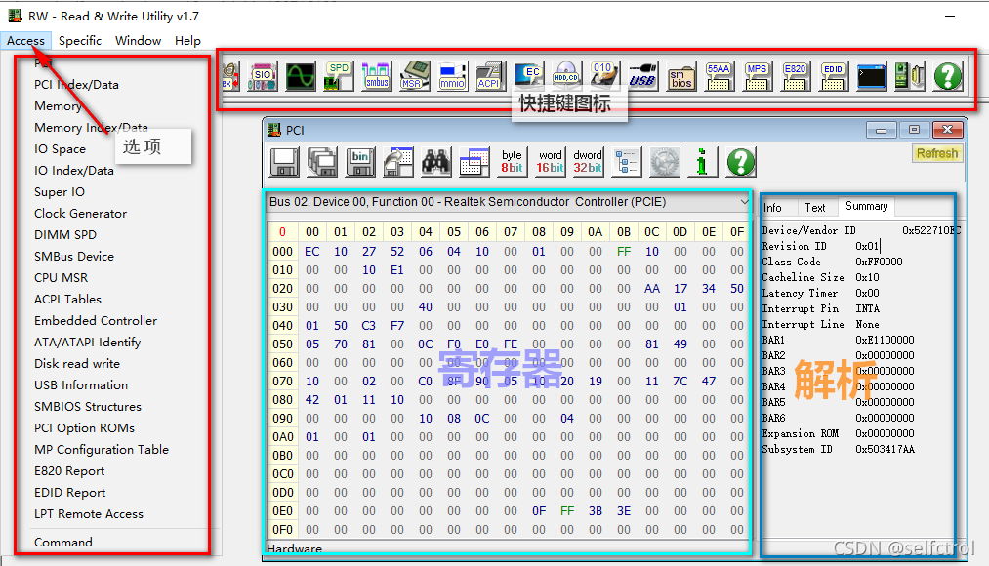Open the Specific menu

tap(80, 41)
